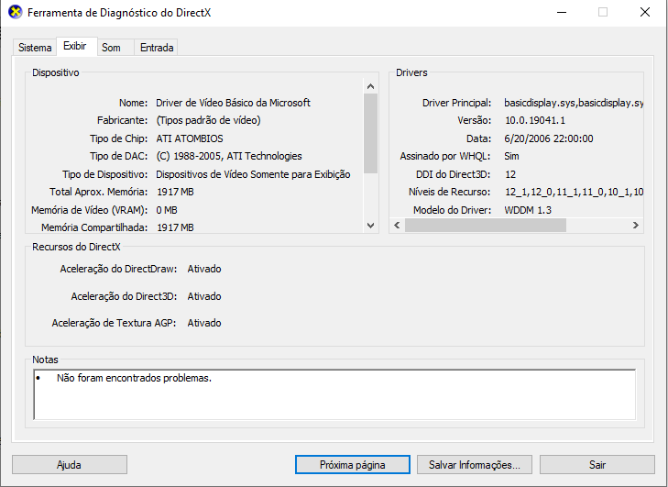Click '(C) 1988-2005, ATI Technologies' value
Screen dimensions: 668x487
point(229,156)
